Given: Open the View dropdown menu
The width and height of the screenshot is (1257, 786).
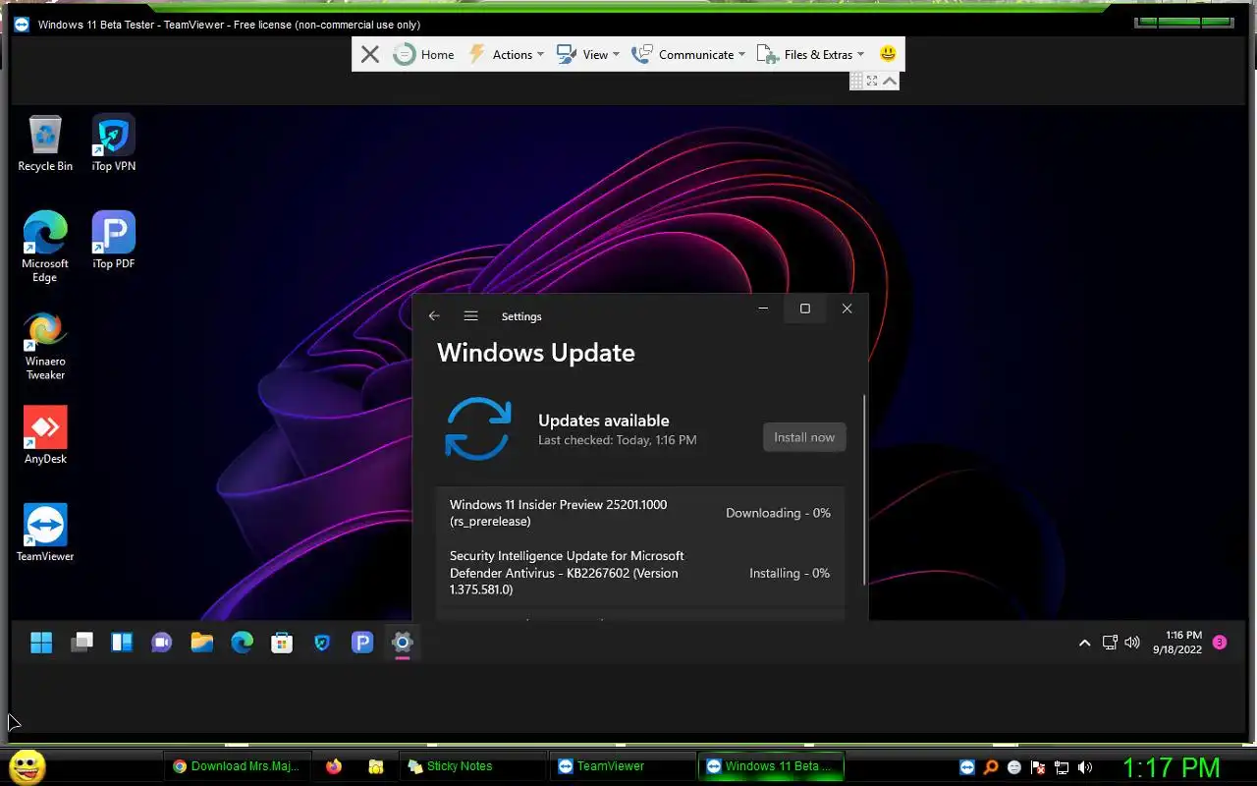Looking at the screenshot, I should click(x=587, y=55).
